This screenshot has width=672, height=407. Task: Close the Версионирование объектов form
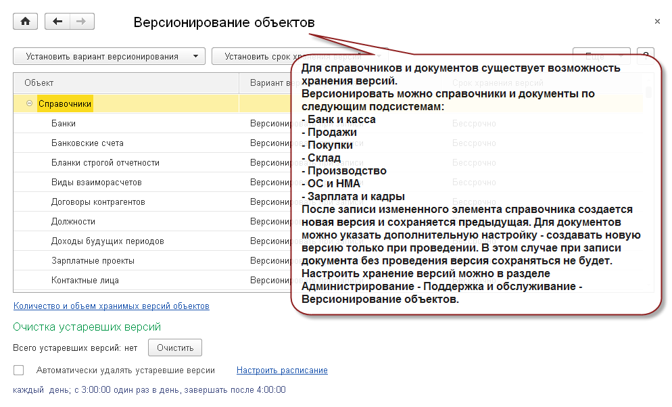click(657, 22)
